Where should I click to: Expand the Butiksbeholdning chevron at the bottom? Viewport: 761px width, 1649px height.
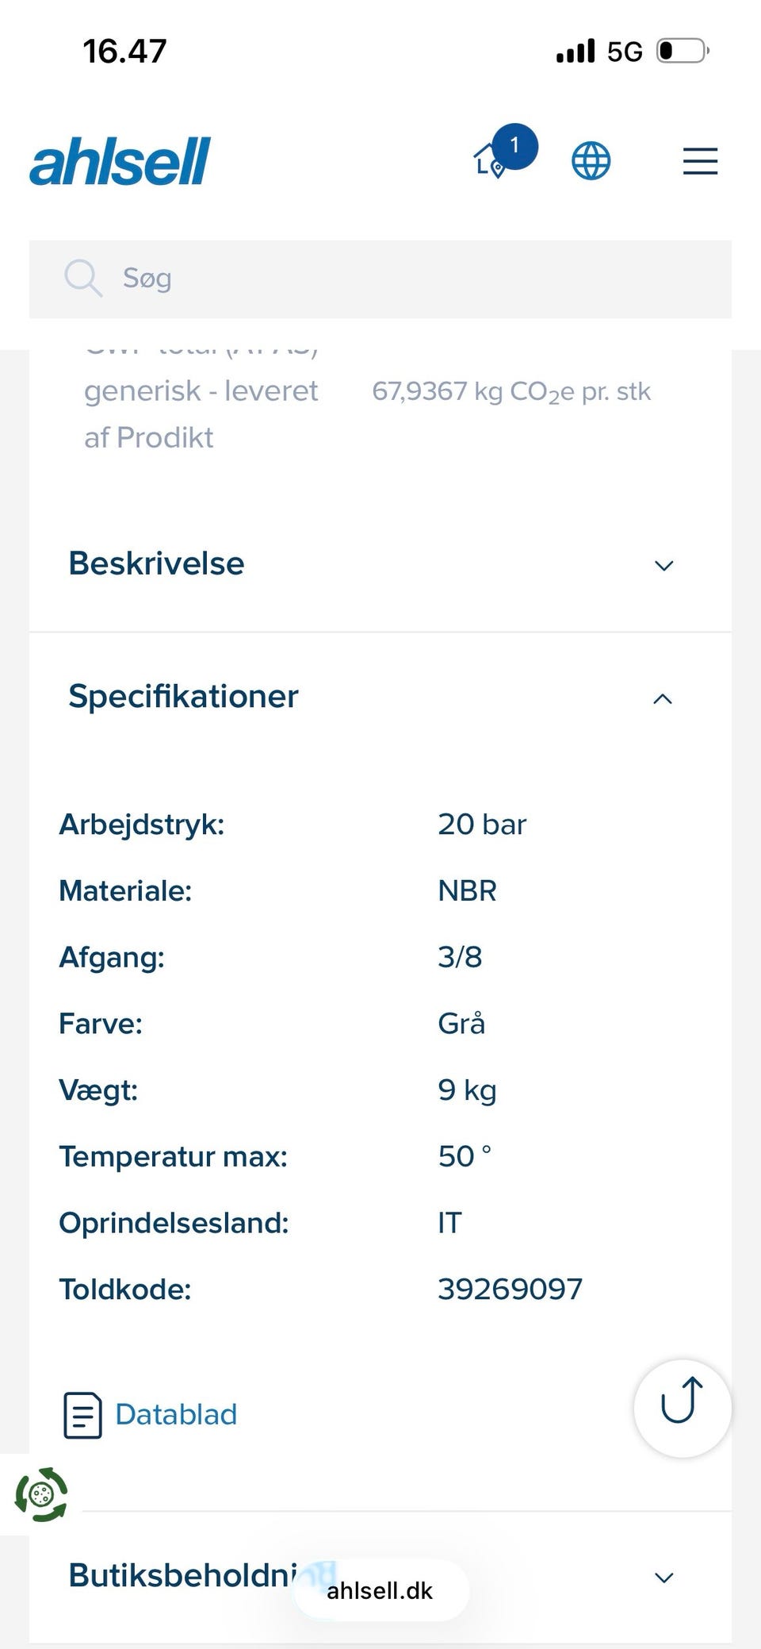point(663,1577)
